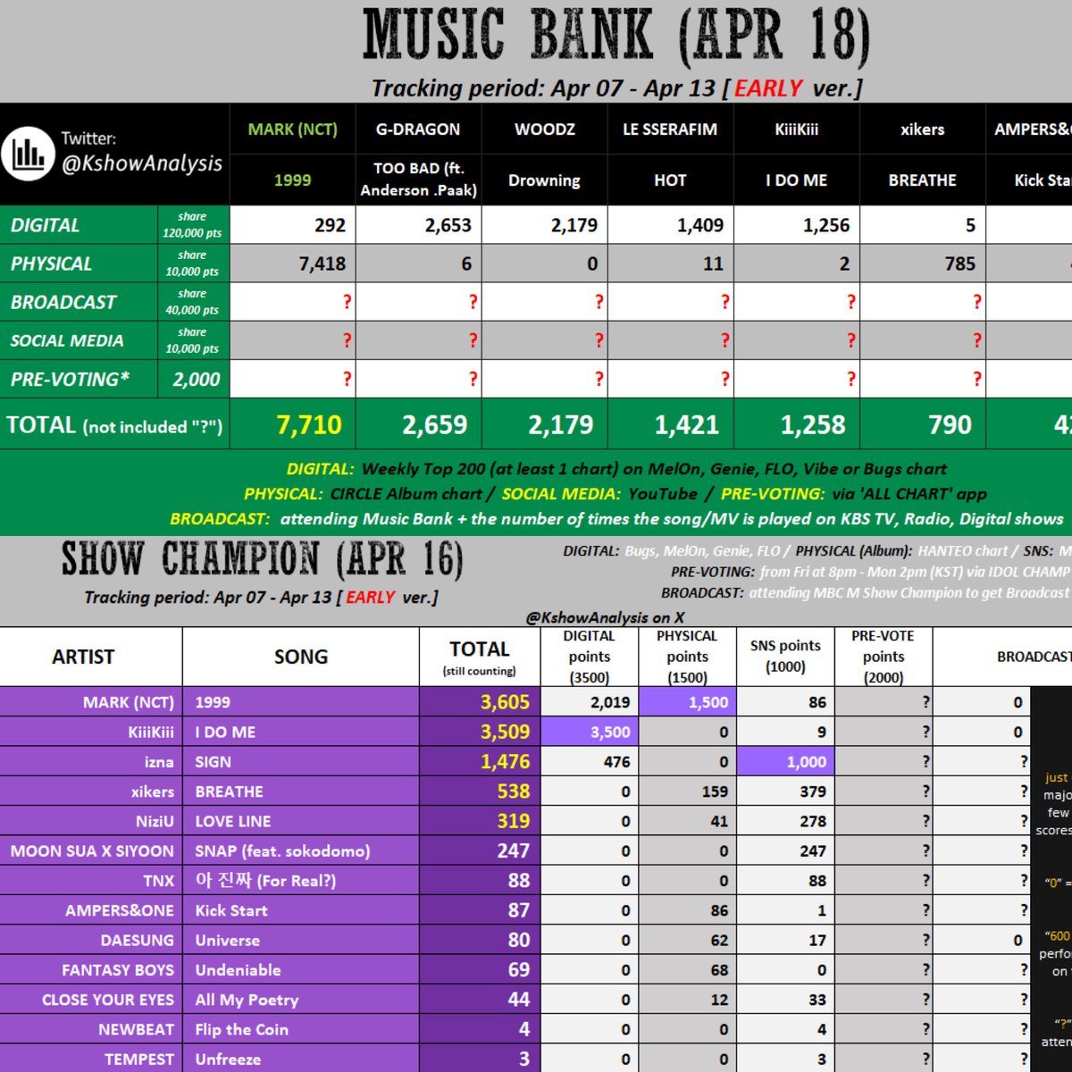Click the total 1,258 for KiiiKiii
Viewport: 1072px width, 1072px height.
pyautogui.click(x=813, y=425)
